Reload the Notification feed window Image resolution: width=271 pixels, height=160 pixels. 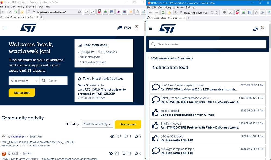[x=163, y=12]
